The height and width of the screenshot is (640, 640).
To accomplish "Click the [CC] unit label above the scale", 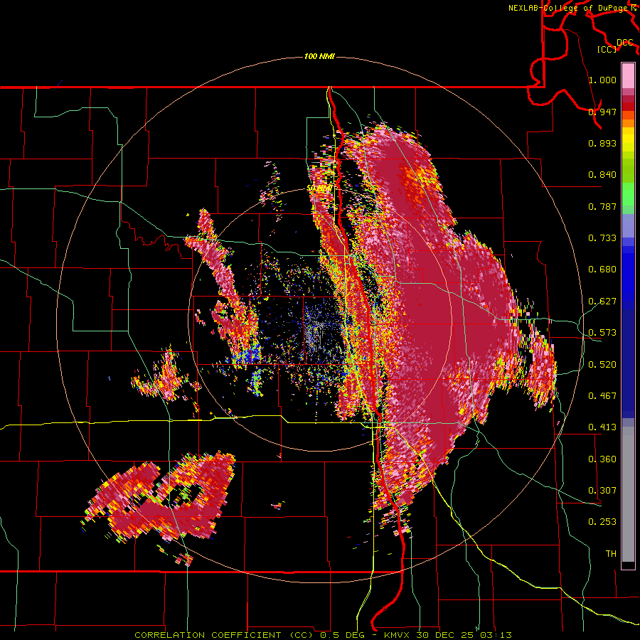I will click(607, 49).
